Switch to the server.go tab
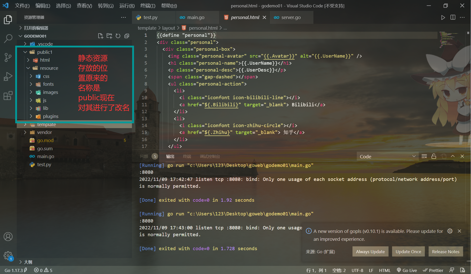This screenshot has height=274, width=471. [291, 17]
